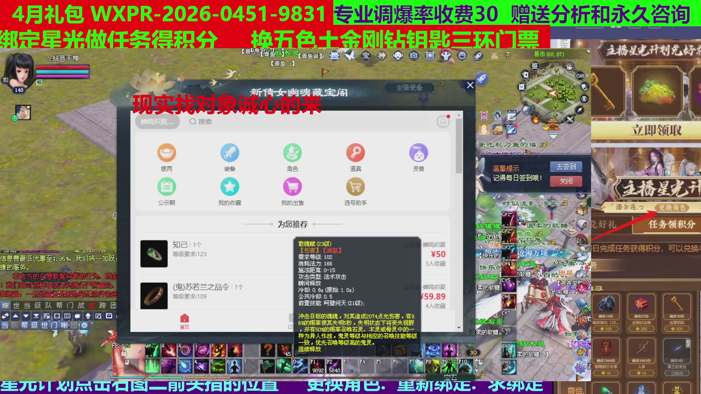This screenshot has width=701, height=394.
Task: Close the 藏宝阁 treasure pavilion window
Action: click(470, 85)
